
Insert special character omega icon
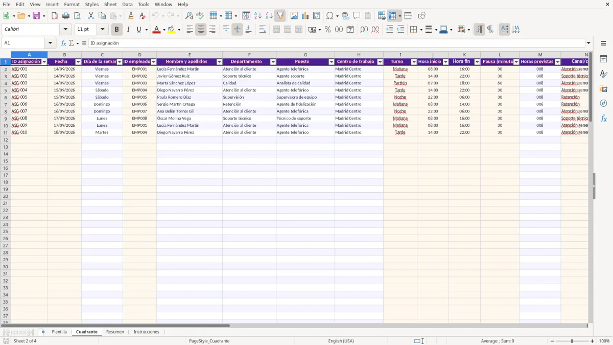tap(330, 15)
